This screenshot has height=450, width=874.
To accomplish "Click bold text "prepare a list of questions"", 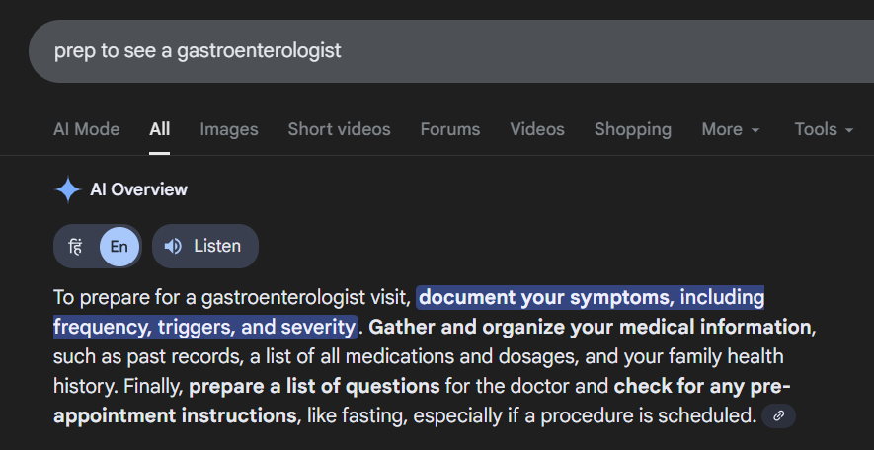I will (x=314, y=386).
